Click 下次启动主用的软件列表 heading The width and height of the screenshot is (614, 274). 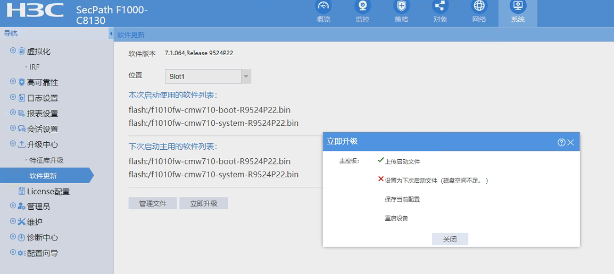tap(173, 147)
